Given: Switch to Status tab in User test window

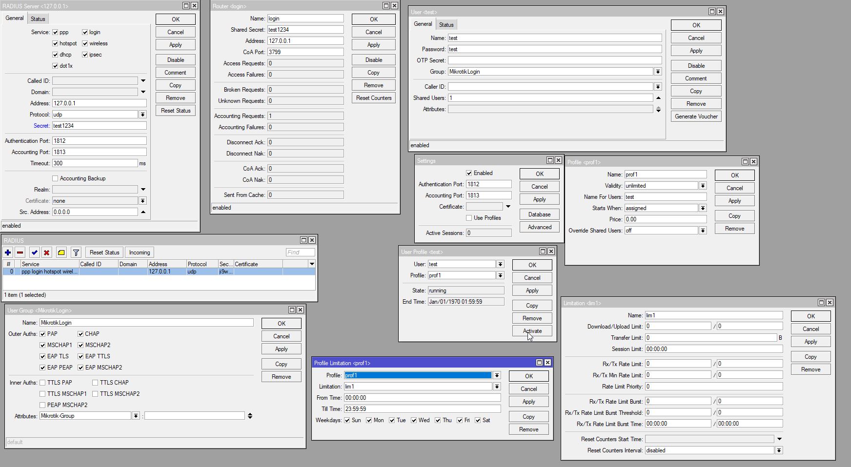Looking at the screenshot, I should coord(446,25).
